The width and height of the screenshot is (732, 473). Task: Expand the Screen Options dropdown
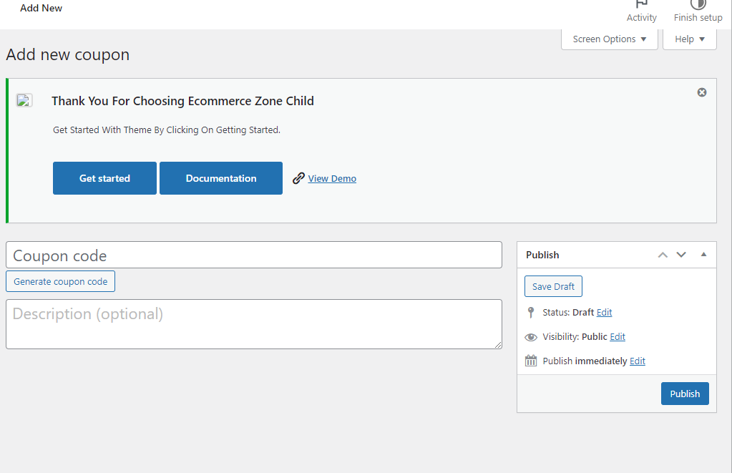tap(610, 39)
